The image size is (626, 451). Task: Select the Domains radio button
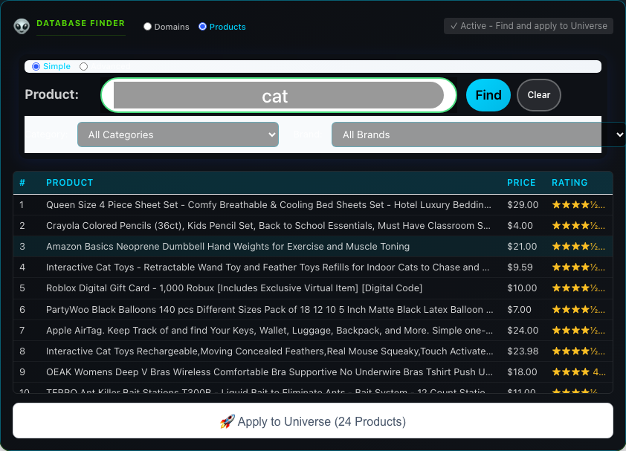(x=148, y=26)
